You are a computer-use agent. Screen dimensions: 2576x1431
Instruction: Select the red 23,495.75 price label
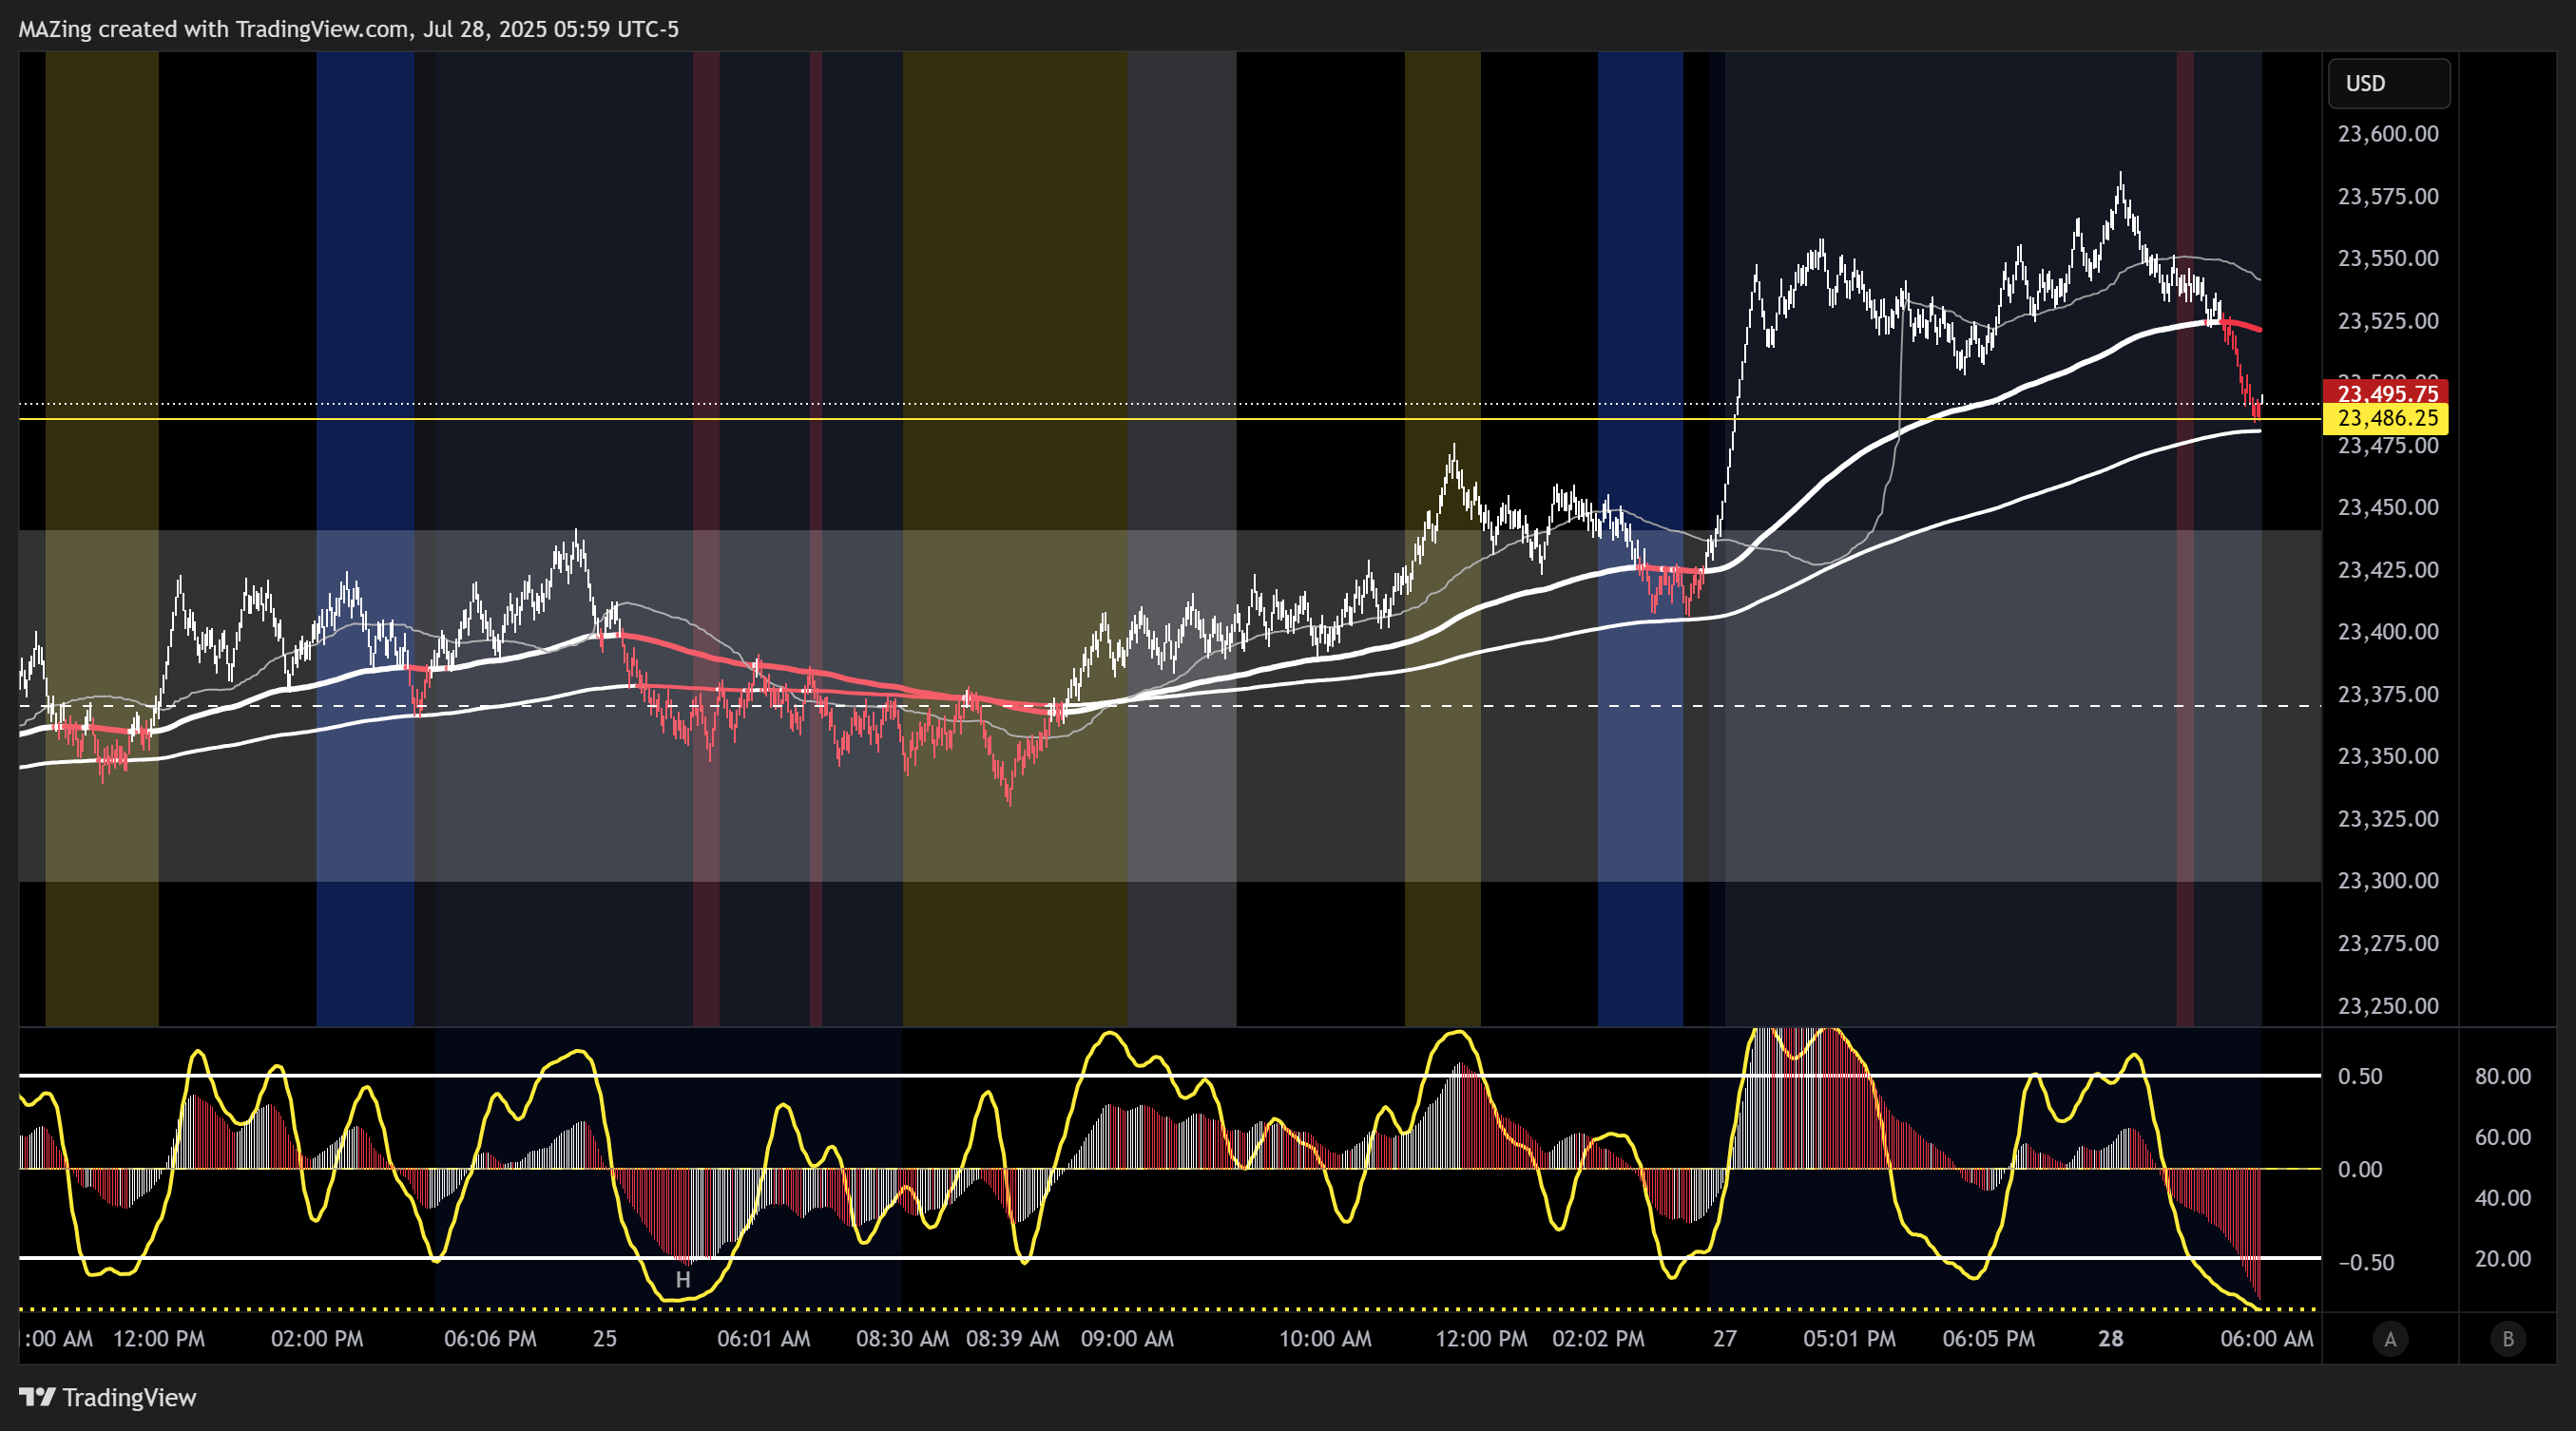(x=2387, y=392)
